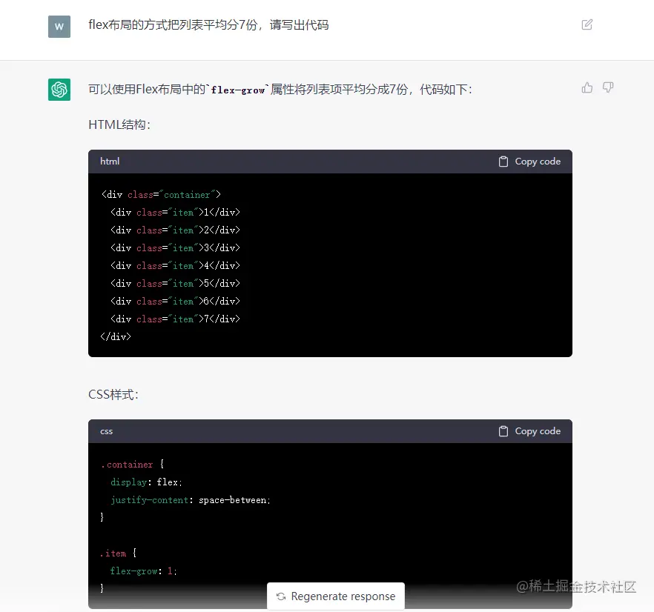The height and width of the screenshot is (612, 654).
Task: Click the code line with item 4
Action: pos(175,265)
